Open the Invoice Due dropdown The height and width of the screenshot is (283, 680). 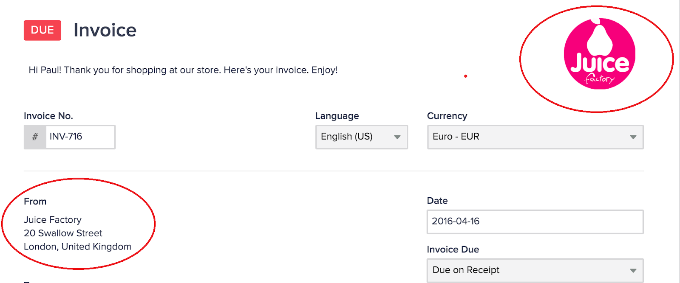point(535,270)
